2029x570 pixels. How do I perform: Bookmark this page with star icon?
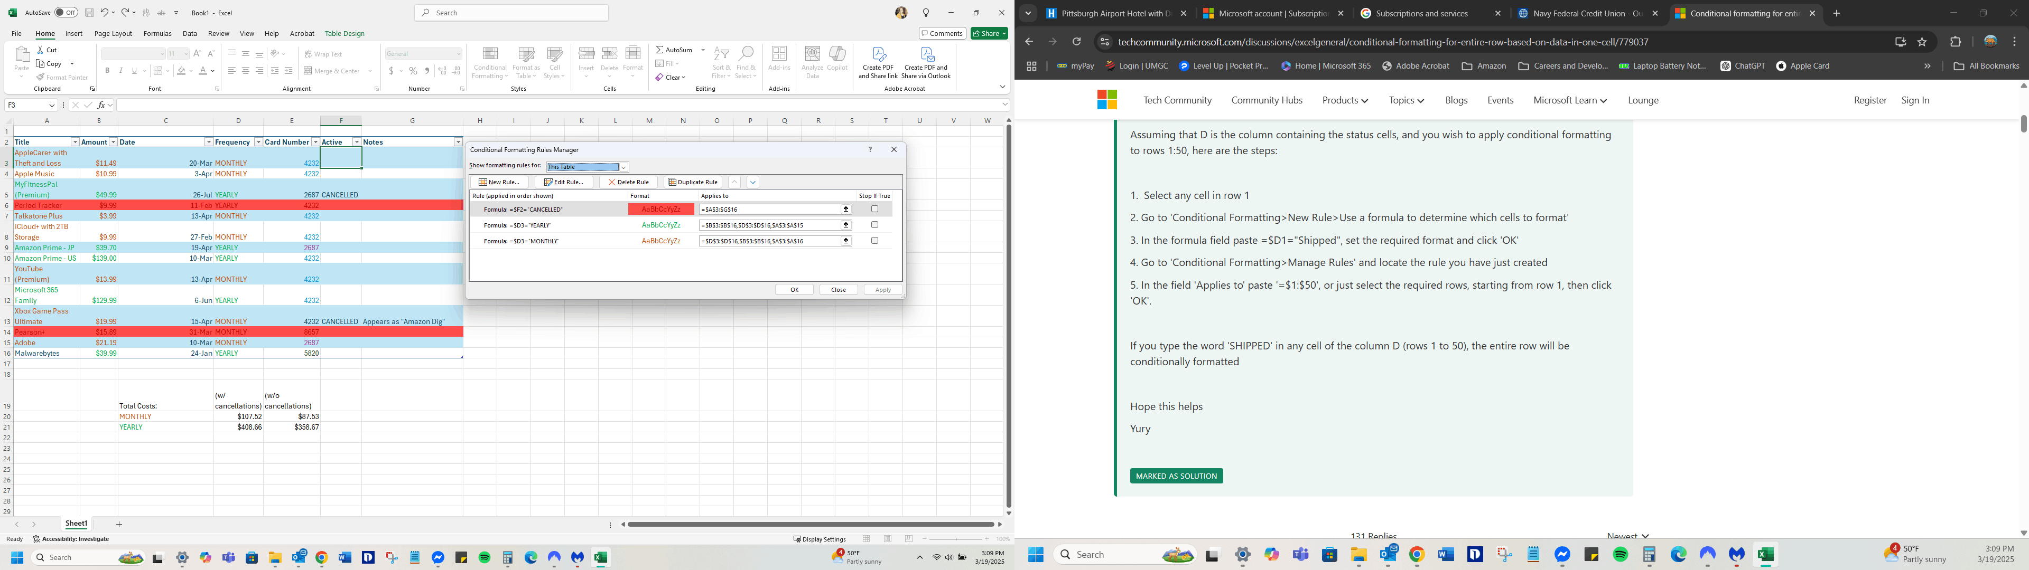click(x=1922, y=42)
